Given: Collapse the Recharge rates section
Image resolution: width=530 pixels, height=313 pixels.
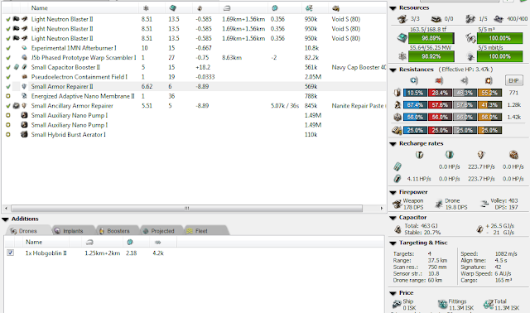Looking at the screenshot, I should tap(393, 144).
